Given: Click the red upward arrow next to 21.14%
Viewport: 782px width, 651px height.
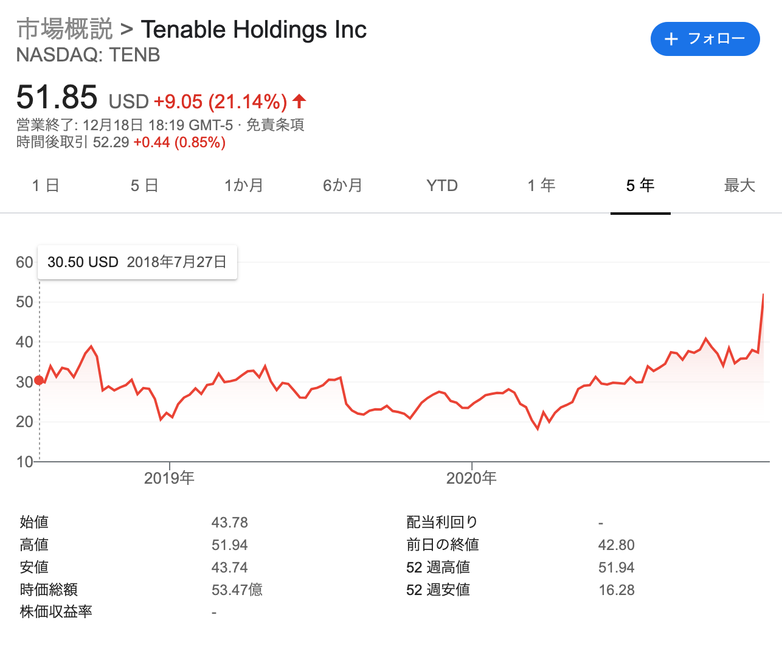Looking at the screenshot, I should point(299,101).
